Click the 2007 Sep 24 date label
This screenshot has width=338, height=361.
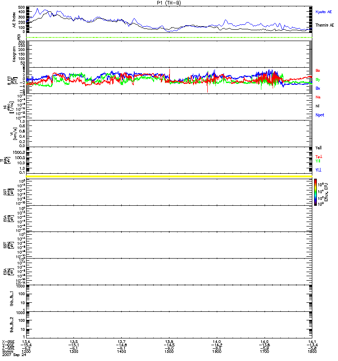pyautogui.click(x=14, y=355)
